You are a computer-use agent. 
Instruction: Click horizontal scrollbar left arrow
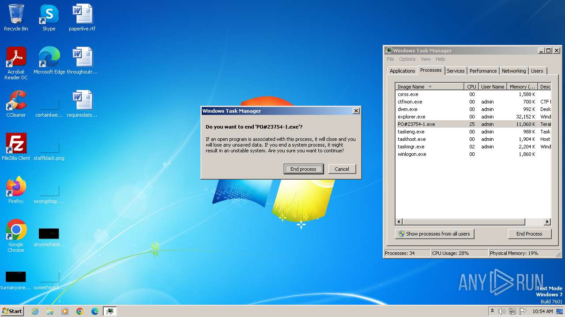click(x=399, y=222)
